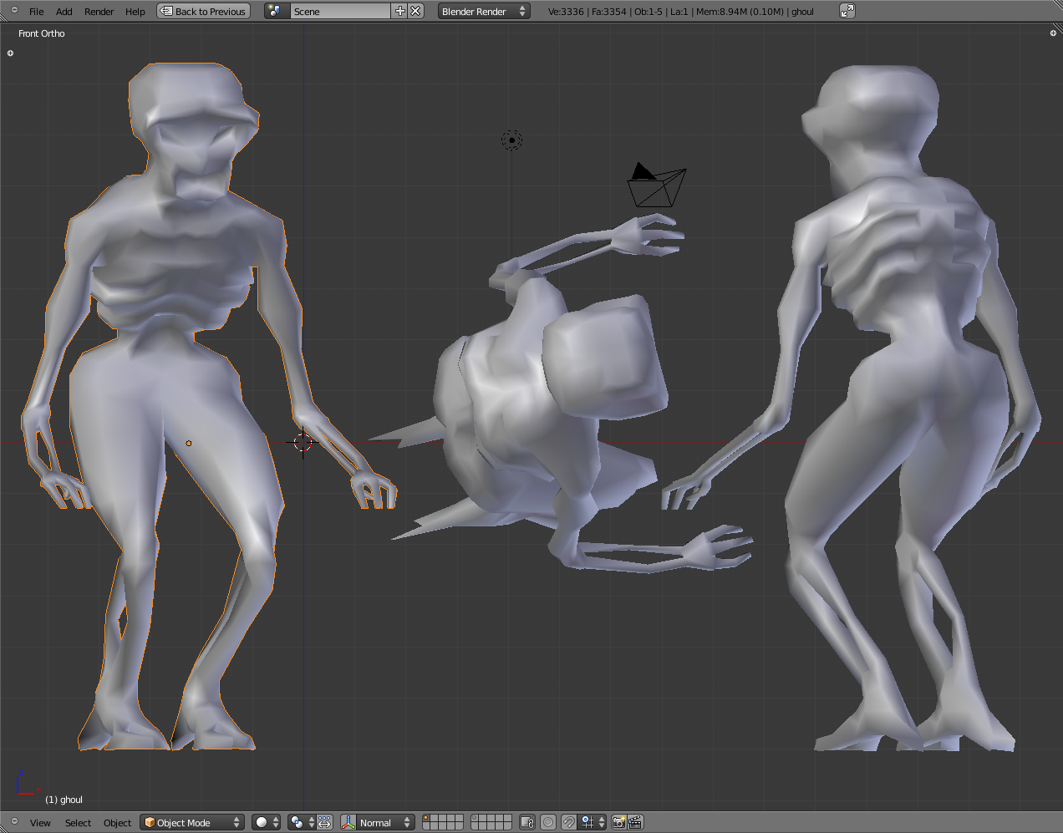Image resolution: width=1063 pixels, height=833 pixels.
Task: Click the OpenGL render image camera icon
Action: 618,823
